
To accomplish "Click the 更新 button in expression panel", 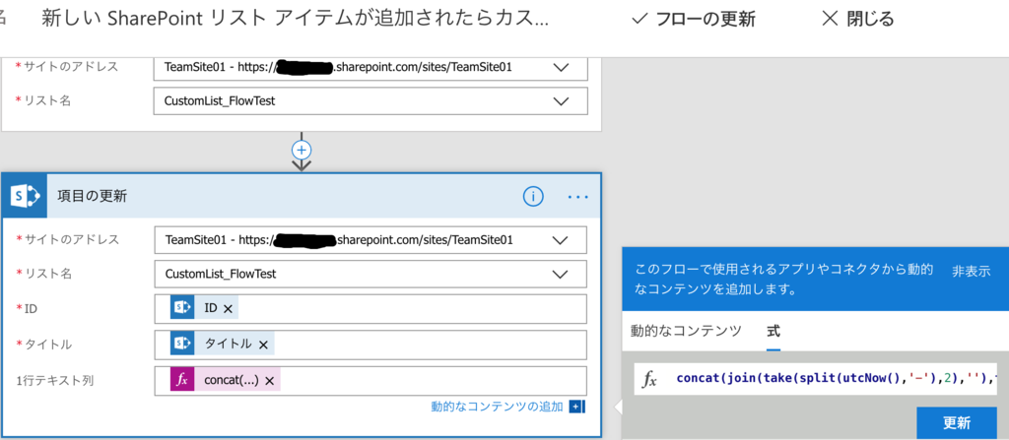I will (956, 422).
